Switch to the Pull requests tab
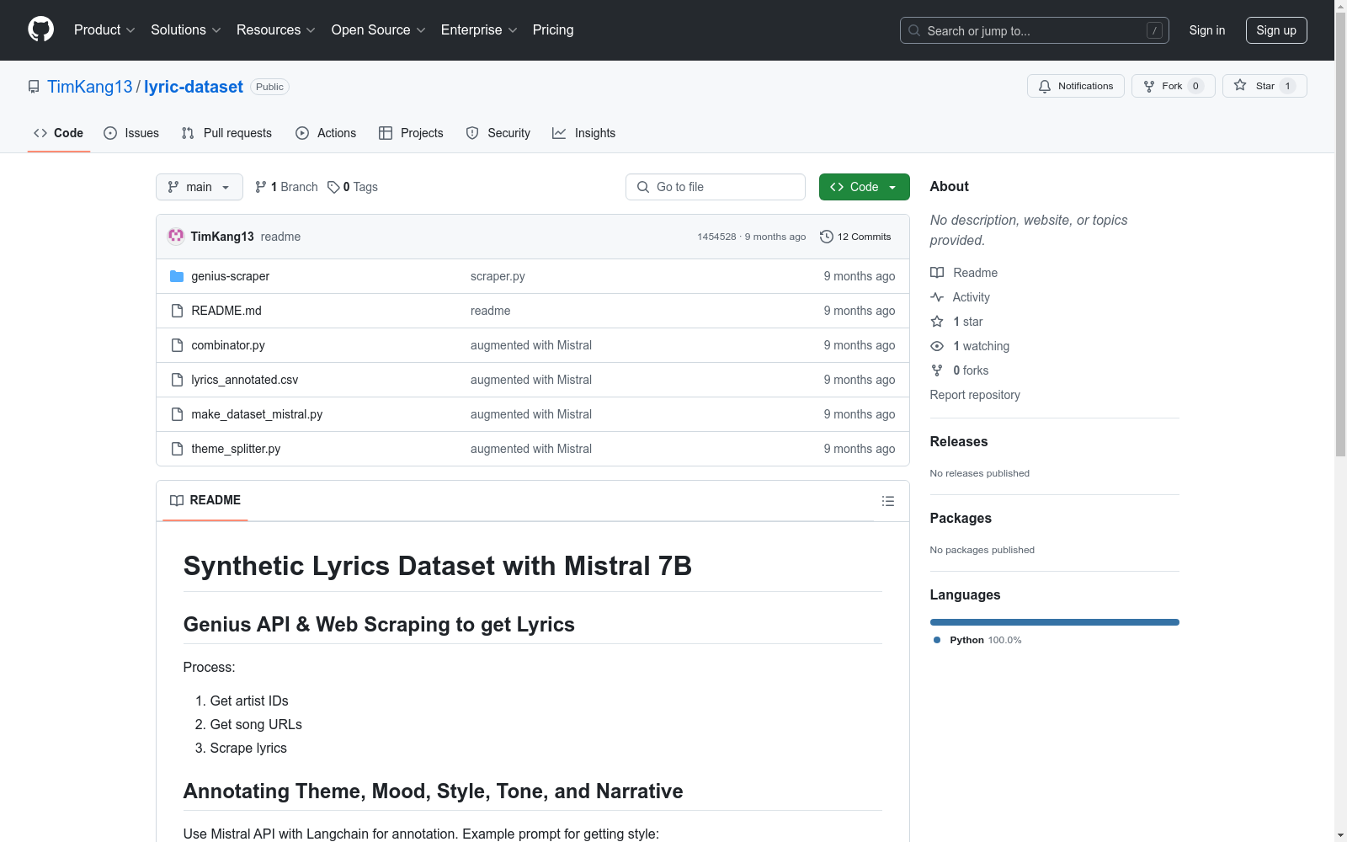Viewport: 1347px width, 842px height. pos(226,133)
